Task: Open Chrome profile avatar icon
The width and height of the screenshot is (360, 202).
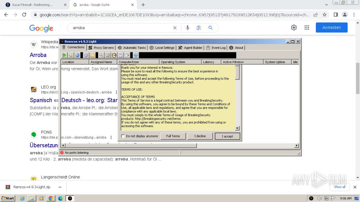Action: pyautogui.click(x=345, y=15)
